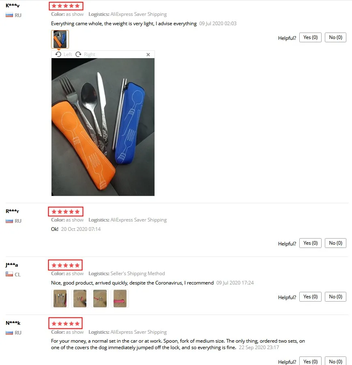Mark K***v's review not helpful with No
This screenshot has width=352, height=365.
pyautogui.click(x=335, y=37)
